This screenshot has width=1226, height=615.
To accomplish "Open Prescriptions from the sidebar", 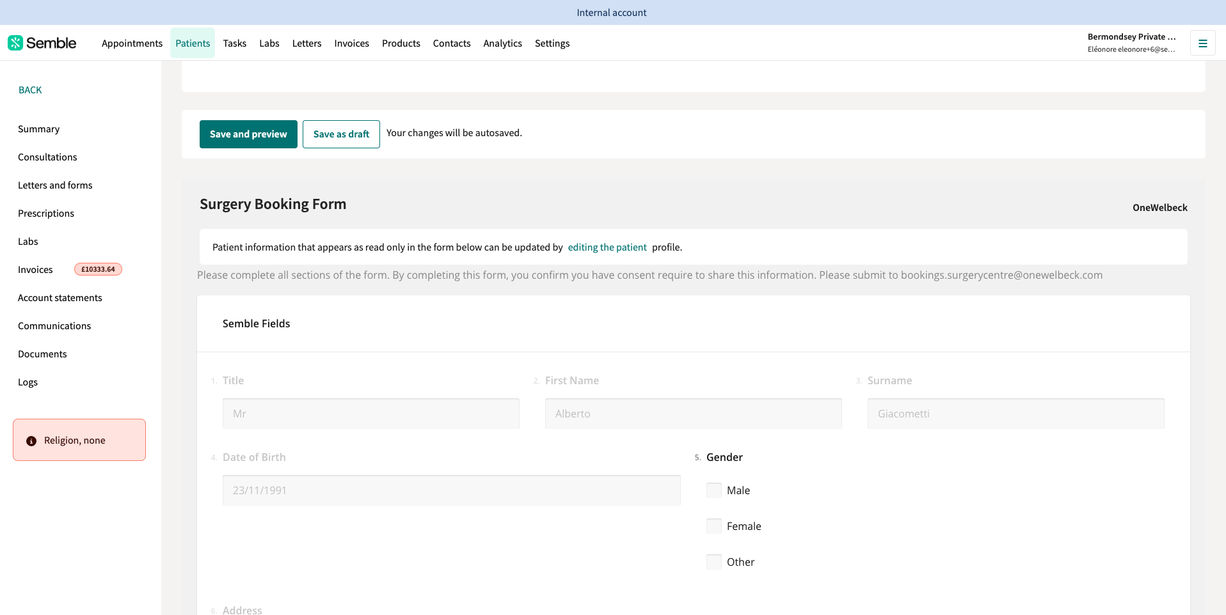I will point(46,214).
